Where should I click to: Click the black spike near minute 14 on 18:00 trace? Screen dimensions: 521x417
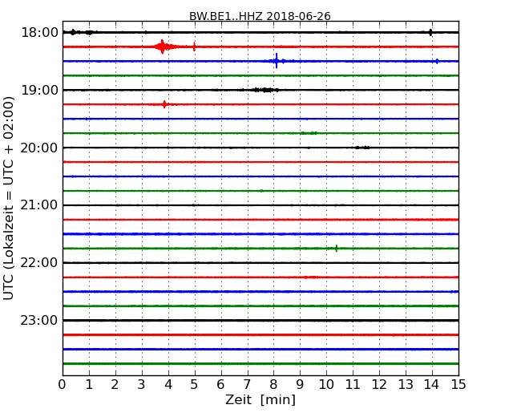[430, 32]
